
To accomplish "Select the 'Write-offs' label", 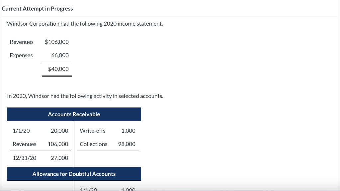I will click(x=93, y=131).
